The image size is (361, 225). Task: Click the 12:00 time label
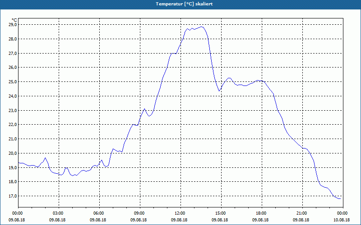(179, 213)
